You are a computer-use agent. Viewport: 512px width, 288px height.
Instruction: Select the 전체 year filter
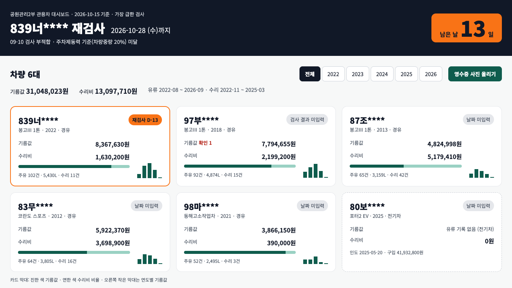(x=310, y=74)
